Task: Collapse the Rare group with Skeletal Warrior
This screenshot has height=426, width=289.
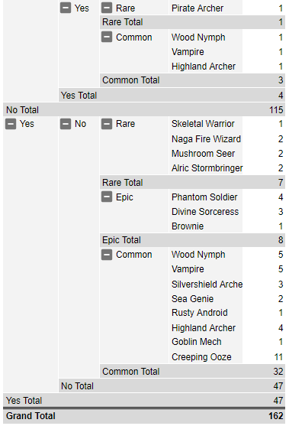Action: click(107, 124)
